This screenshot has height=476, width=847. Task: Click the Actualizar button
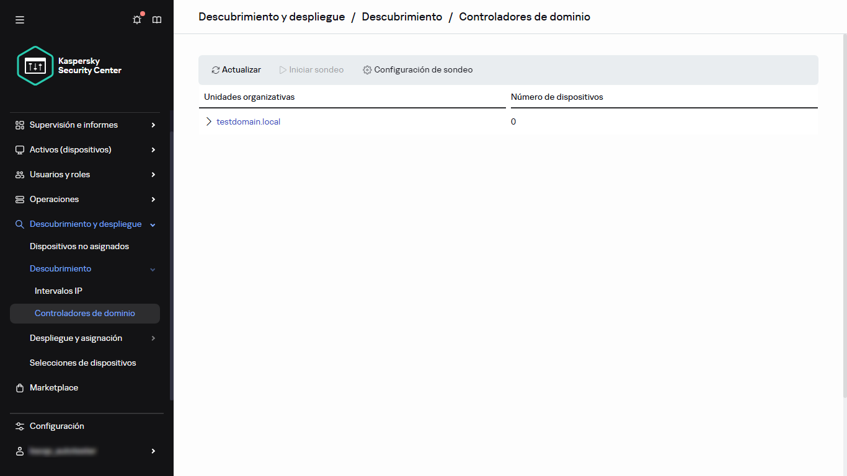[x=236, y=70]
